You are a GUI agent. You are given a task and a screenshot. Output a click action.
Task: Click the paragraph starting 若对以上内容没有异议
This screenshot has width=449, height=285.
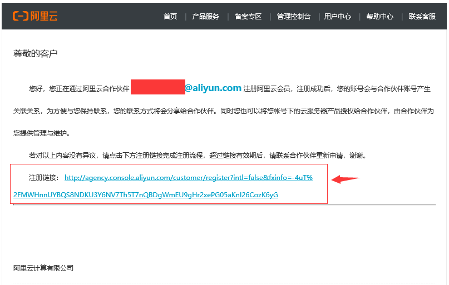(x=198, y=156)
